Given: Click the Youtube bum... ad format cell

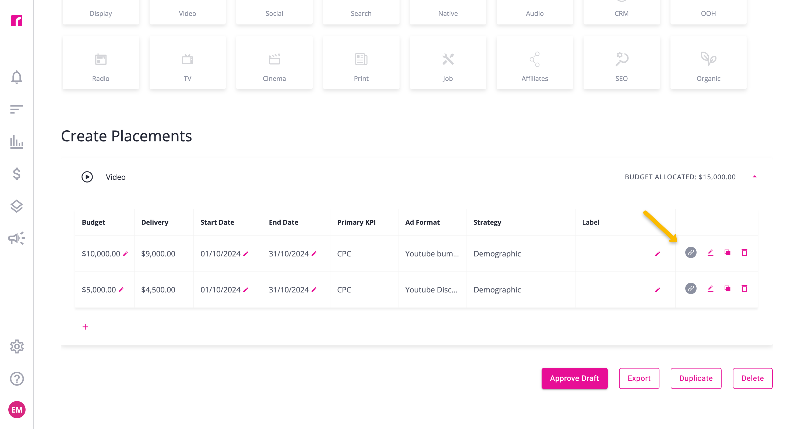Looking at the screenshot, I should 432,254.
